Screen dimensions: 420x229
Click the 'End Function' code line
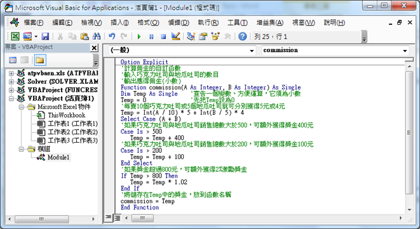140,207
